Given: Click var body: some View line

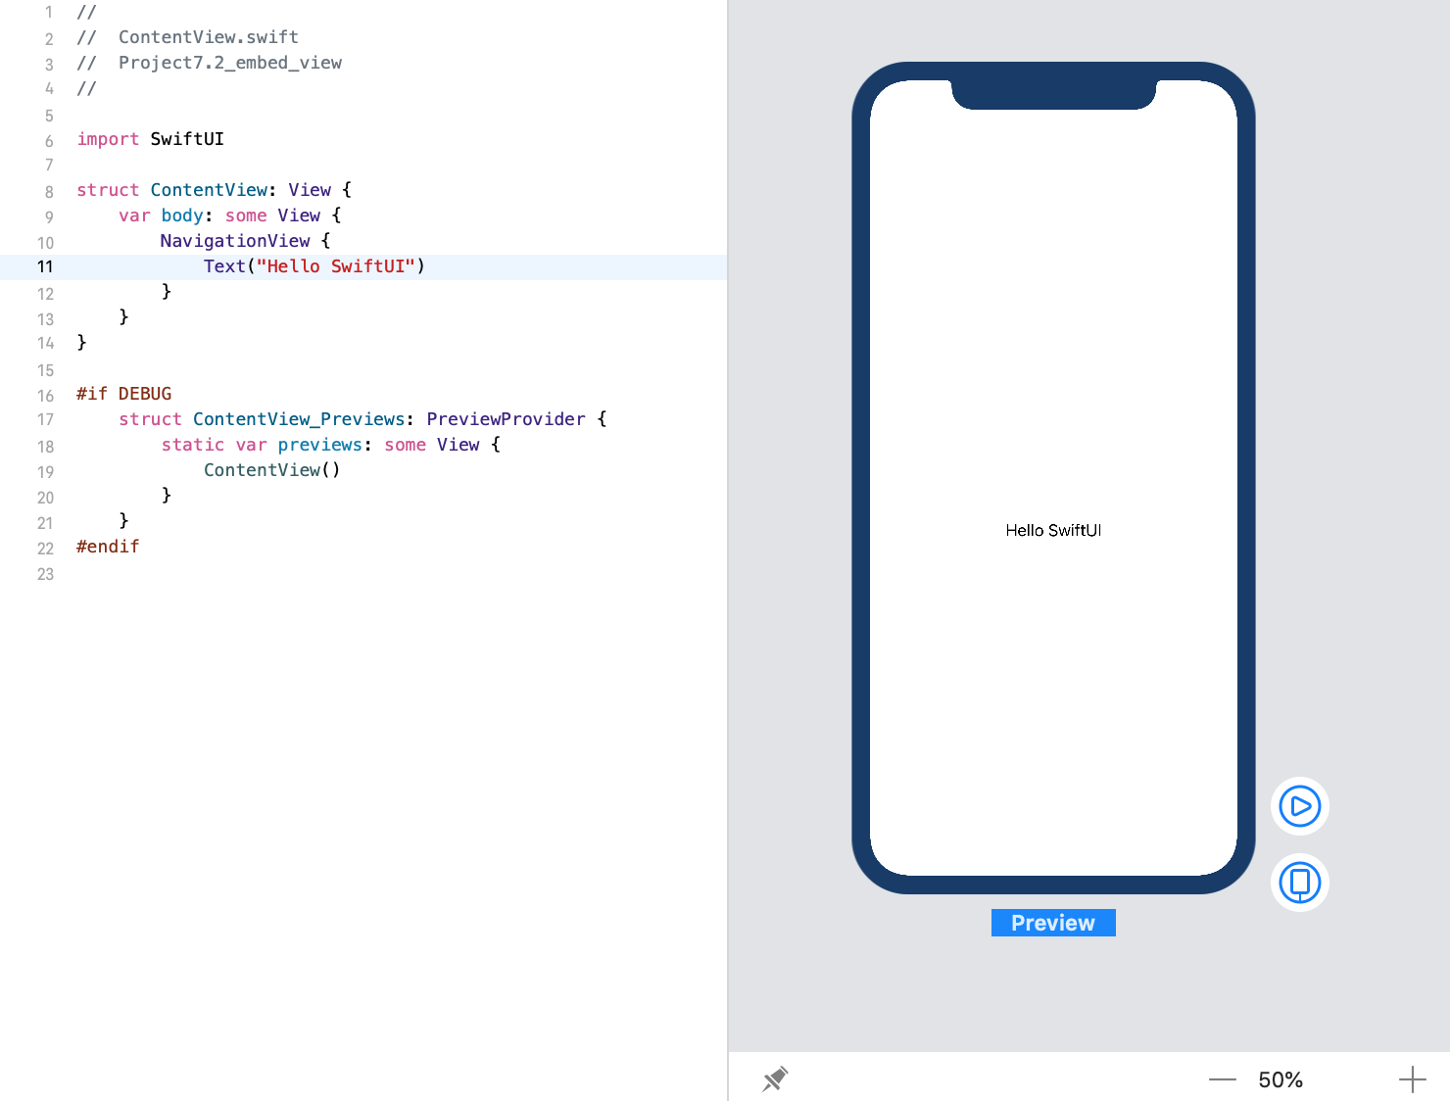Looking at the screenshot, I should tap(230, 215).
